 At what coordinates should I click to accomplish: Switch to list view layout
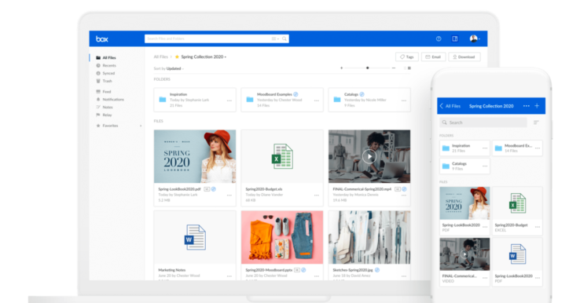(x=405, y=68)
